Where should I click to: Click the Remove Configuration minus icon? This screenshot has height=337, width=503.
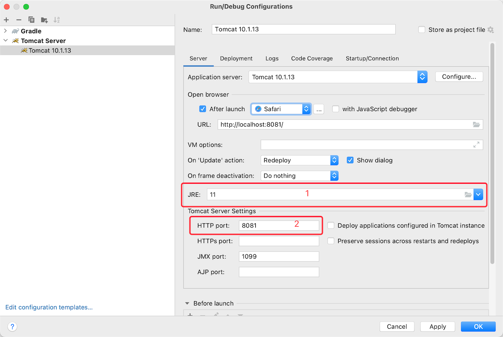pos(19,20)
